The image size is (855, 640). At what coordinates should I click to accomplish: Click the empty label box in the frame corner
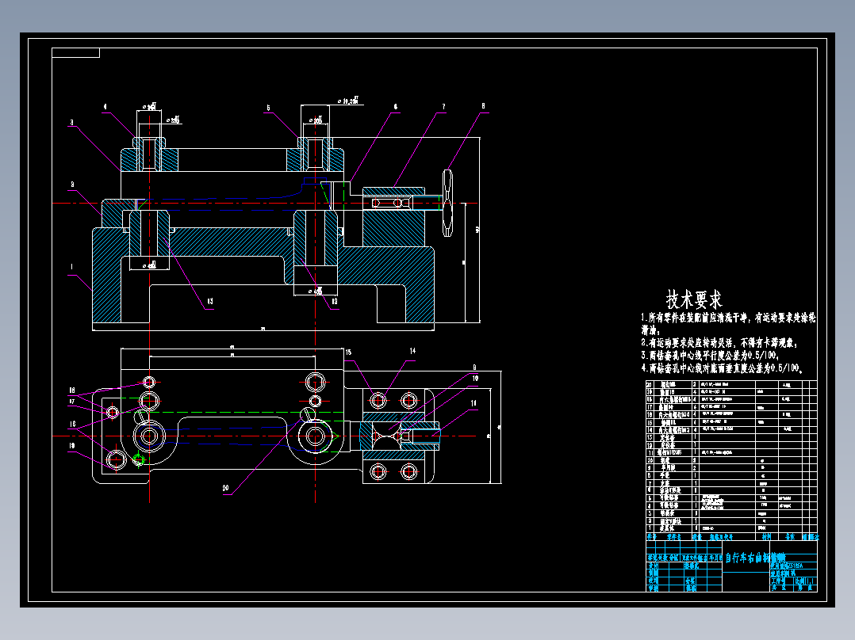(x=76, y=52)
